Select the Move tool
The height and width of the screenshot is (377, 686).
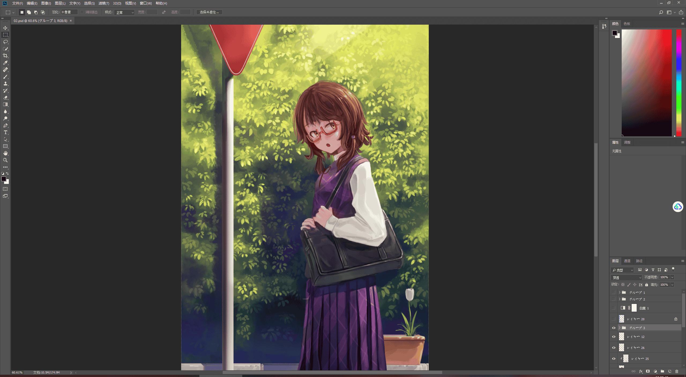click(x=5, y=28)
